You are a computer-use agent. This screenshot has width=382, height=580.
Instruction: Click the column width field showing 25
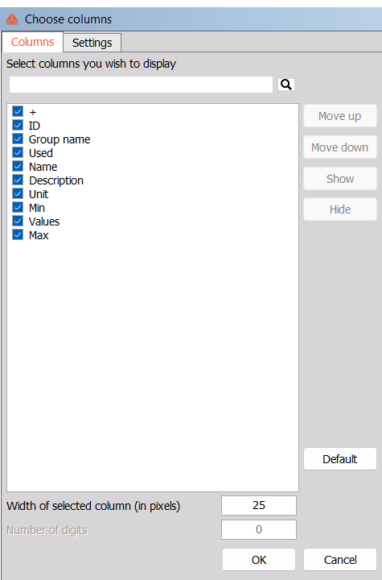click(259, 505)
